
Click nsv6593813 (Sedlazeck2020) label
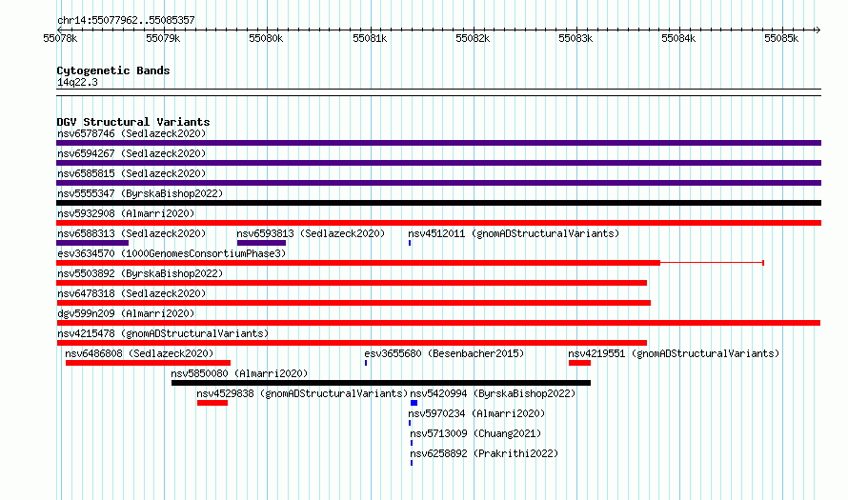click(311, 233)
